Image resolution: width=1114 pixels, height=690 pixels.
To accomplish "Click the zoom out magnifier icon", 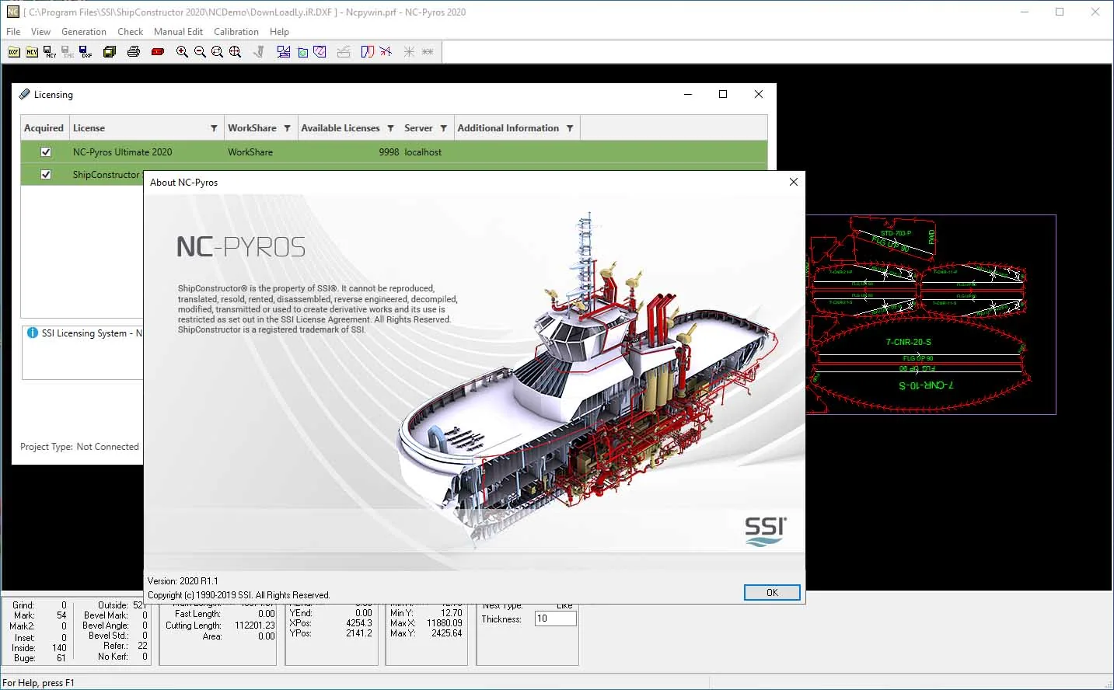I will coord(200,52).
